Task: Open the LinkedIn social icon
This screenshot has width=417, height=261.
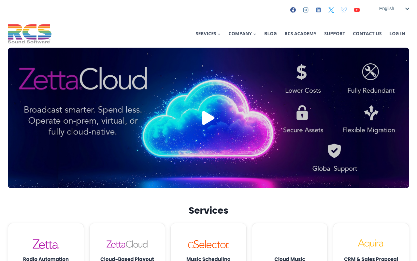Action: tap(318, 10)
